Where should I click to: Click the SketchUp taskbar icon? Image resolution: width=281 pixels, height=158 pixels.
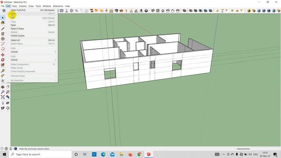click(148, 154)
